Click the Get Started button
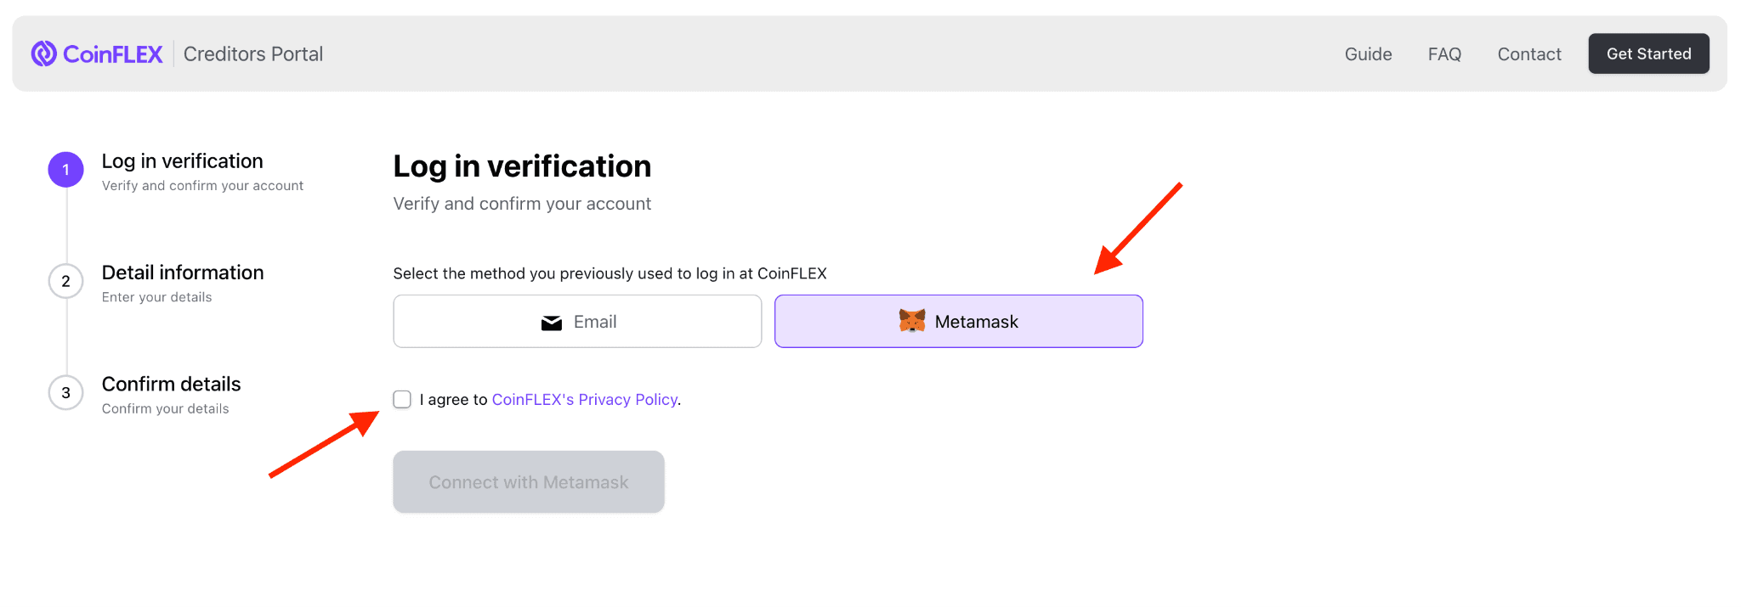 1648,53
